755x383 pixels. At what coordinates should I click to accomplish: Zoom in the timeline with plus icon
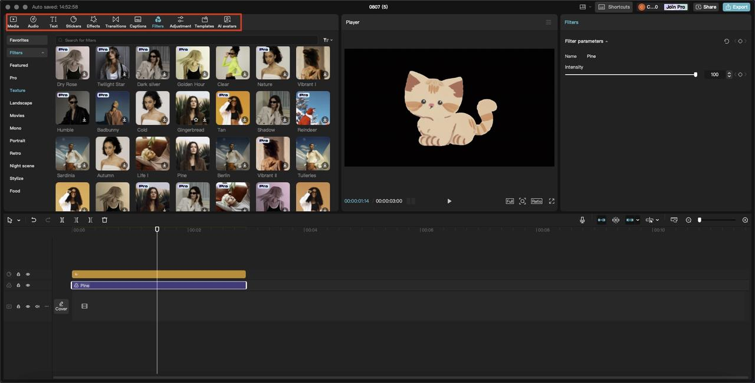pos(745,220)
